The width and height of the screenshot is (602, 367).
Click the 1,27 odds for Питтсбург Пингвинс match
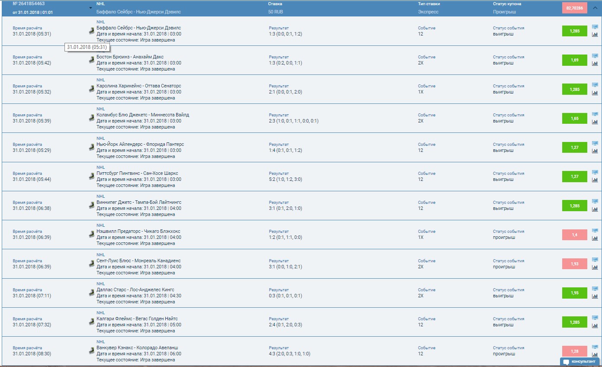pos(575,177)
